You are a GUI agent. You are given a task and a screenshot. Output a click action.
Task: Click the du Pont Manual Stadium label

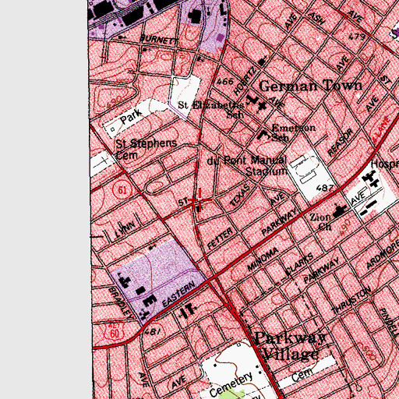(247, 166)
